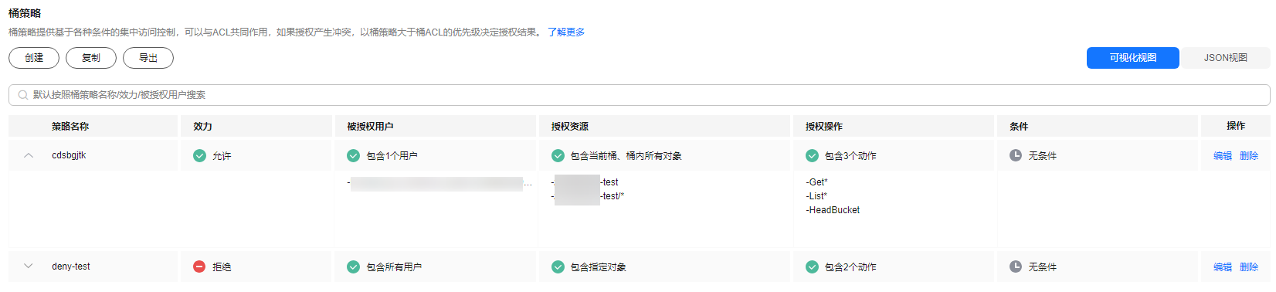Click red deny icon beside 拒绝
Viewport: 1276px width, 292px height.
pos(199,267)
